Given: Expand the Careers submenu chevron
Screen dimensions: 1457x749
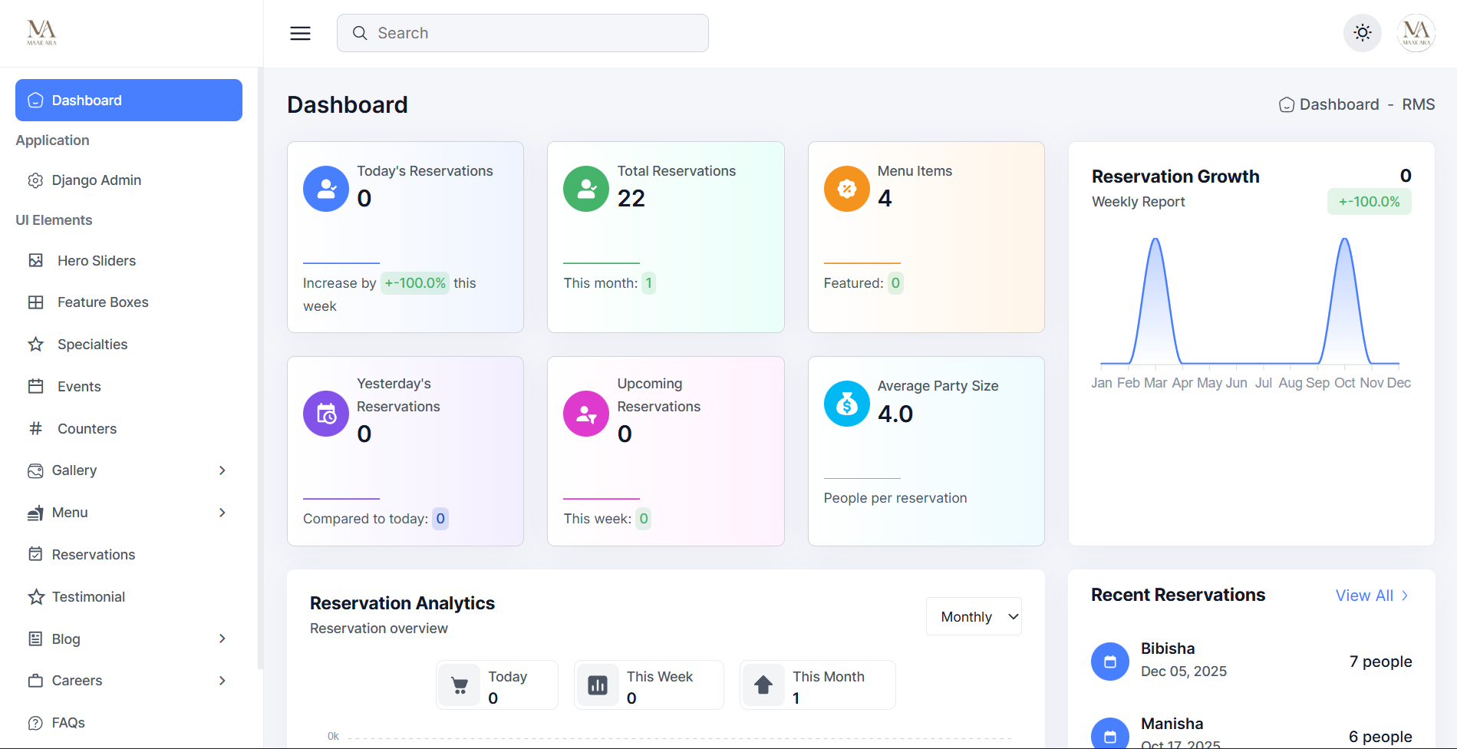Looking at the screenshot, I should coord(222,681).
